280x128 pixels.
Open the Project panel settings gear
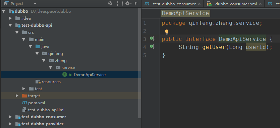128,3
